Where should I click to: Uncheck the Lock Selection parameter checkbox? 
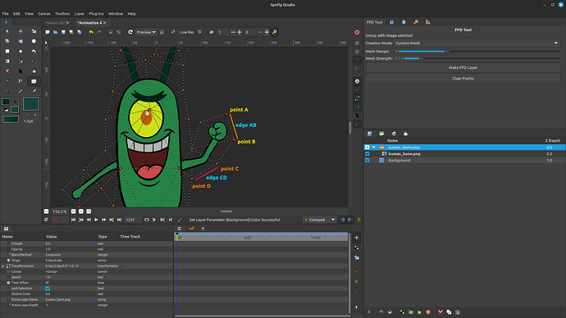pyautogui.click(x=48, y=288)
